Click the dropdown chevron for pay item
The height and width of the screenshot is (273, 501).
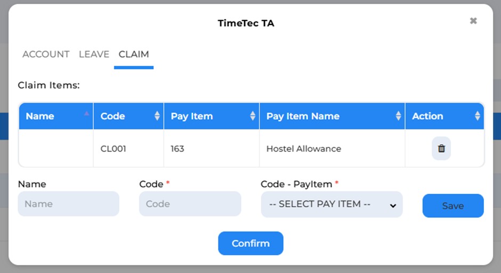[393, 206]
